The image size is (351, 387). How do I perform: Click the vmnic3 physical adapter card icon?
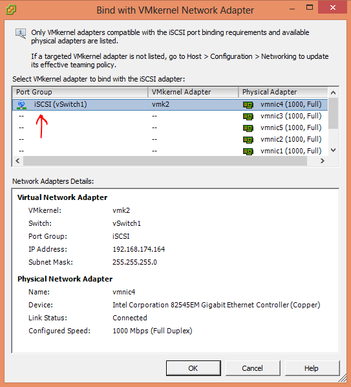pyautogui.click(x=248, y=116)
